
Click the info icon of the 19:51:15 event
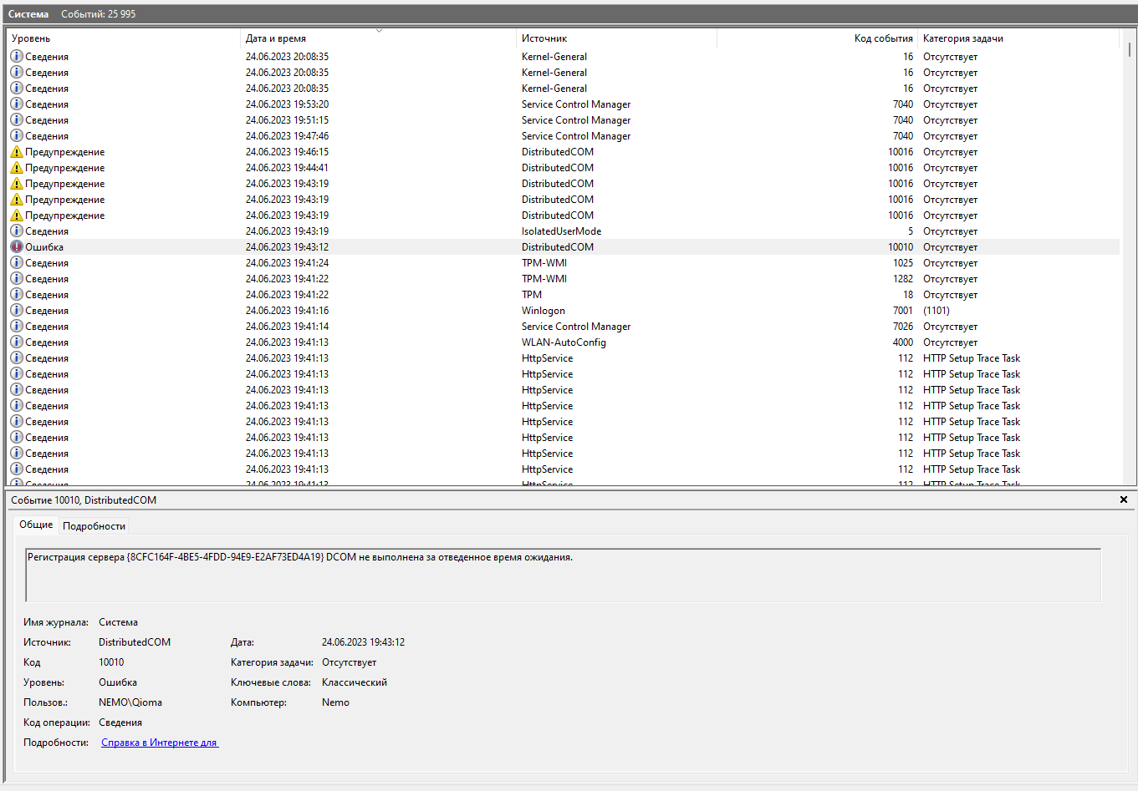click(x=17, y=120)
